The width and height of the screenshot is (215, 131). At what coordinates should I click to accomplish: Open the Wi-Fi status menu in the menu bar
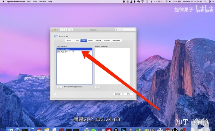[x=166, y=1]
